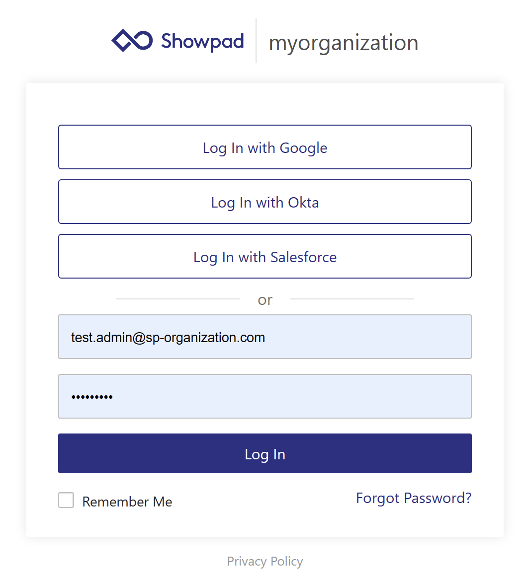Click empty space right of Remember Me
This screenshot has width=529, height=577.
[x=264, y=502]
